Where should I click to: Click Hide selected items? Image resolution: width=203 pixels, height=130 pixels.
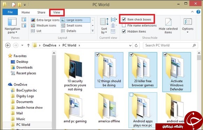168,26
